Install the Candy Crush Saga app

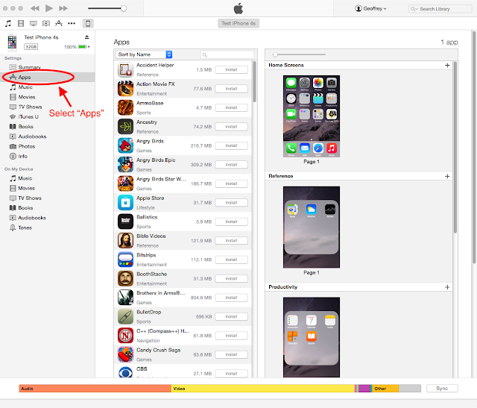(x=231, y=354)
